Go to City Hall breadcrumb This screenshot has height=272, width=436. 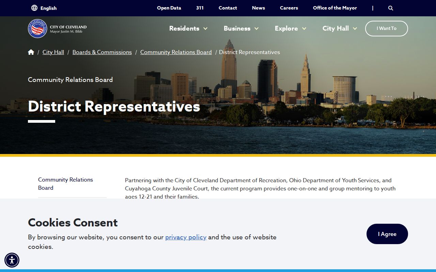coord(53,52)
